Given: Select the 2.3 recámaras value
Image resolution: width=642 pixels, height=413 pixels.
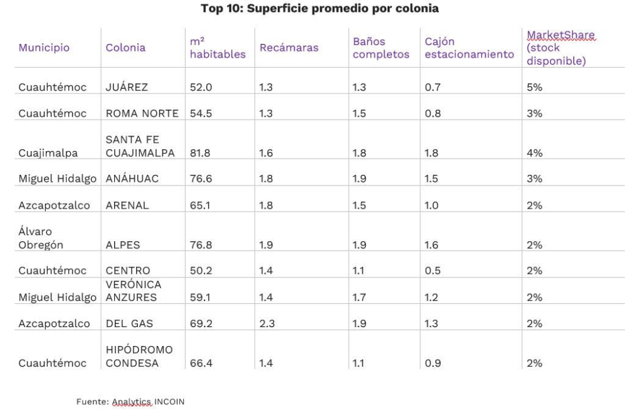Looking at the screenshot, I should point(266,324).
